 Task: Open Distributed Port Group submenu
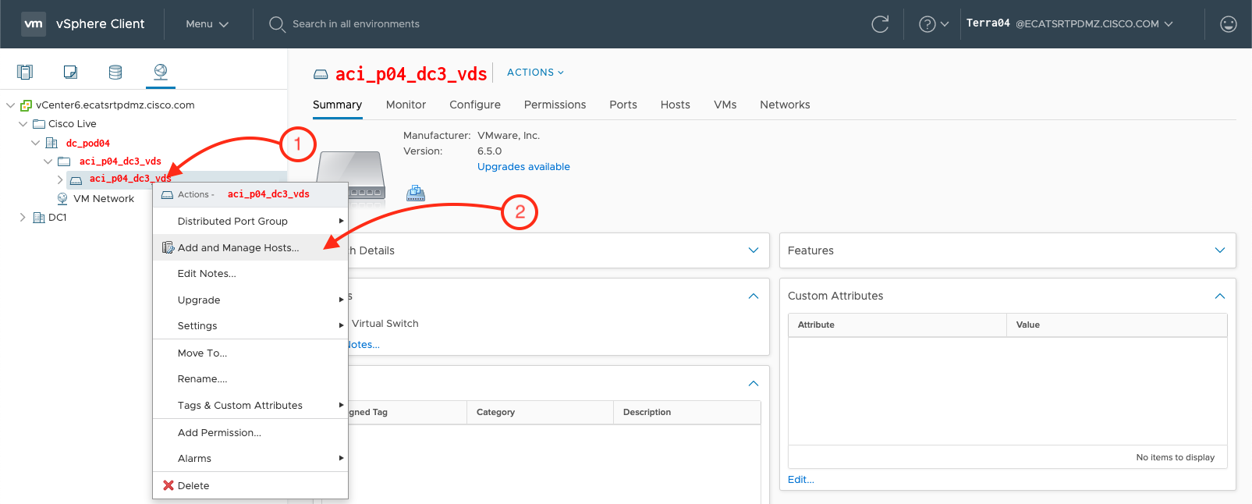(250, 222)
